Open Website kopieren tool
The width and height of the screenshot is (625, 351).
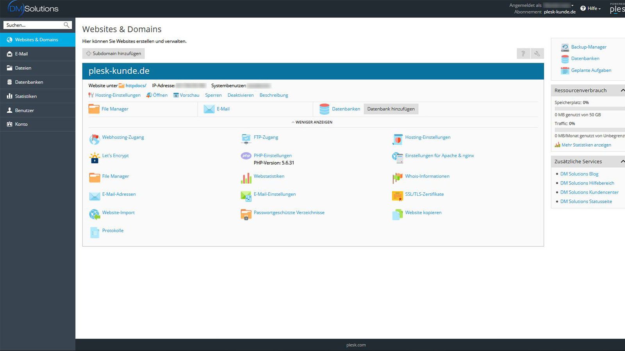(423, 213)
